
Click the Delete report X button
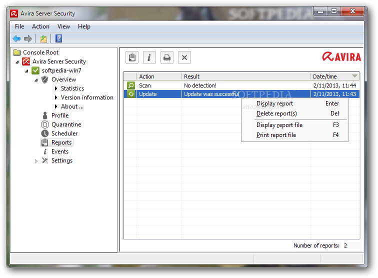coord(184,57)
